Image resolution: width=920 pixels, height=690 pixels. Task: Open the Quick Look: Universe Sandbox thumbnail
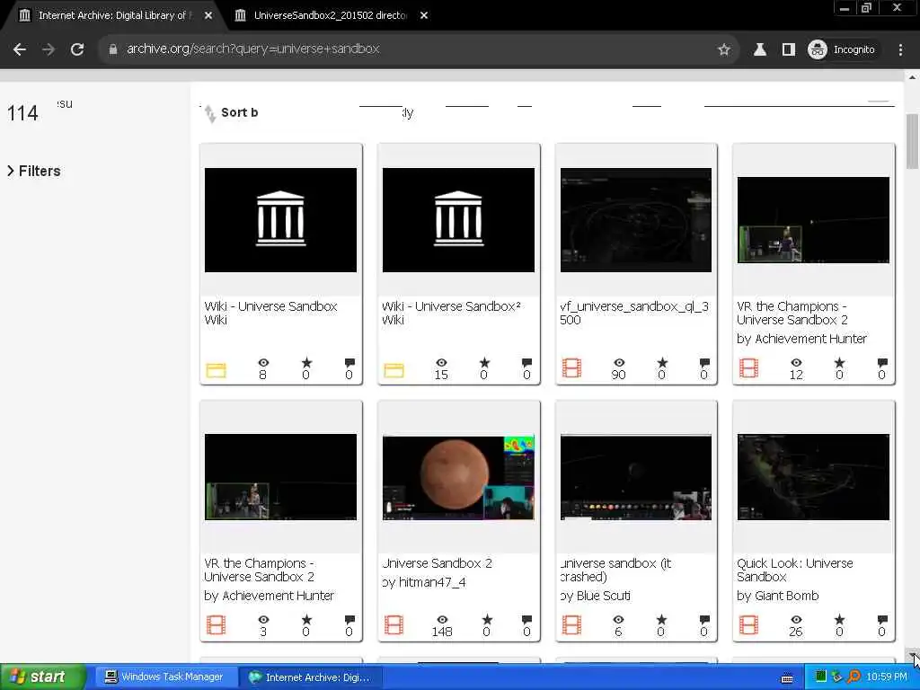813,477
